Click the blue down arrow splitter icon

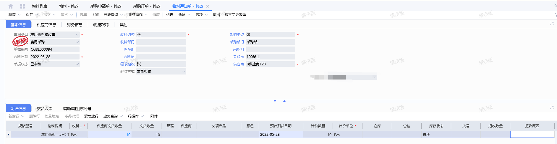[x=275, y=101]
